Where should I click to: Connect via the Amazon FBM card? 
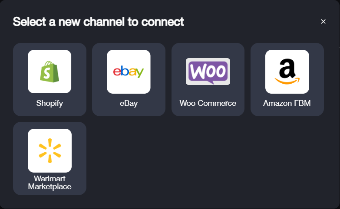[287, 79]
